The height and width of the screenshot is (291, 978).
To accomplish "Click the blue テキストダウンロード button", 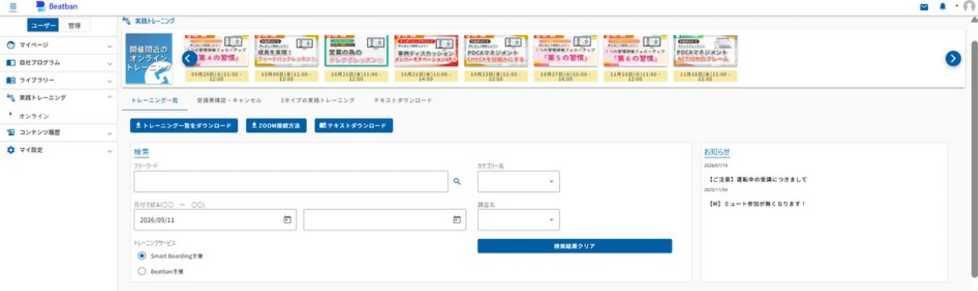I will point(354,126).
